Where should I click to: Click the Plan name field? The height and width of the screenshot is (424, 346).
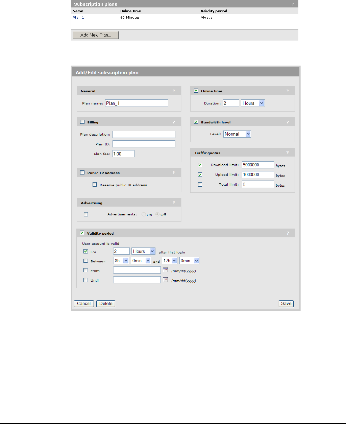pos(137,103)
